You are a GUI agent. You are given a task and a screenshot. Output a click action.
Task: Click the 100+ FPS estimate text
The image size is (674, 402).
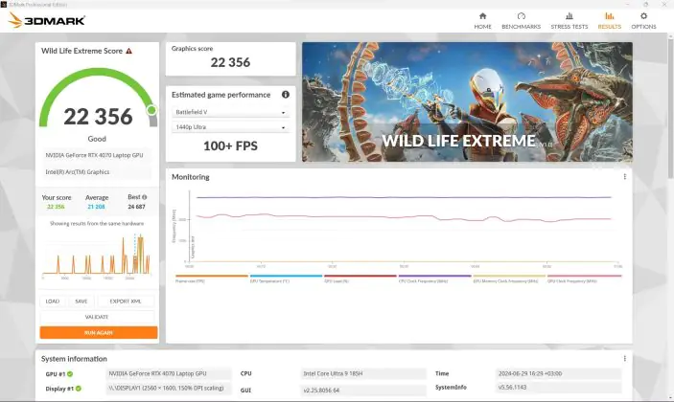pyautogui.click(x=230, y=145)
